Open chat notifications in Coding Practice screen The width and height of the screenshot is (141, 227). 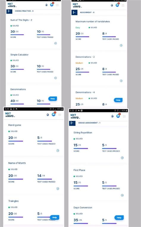pos(52,5)
